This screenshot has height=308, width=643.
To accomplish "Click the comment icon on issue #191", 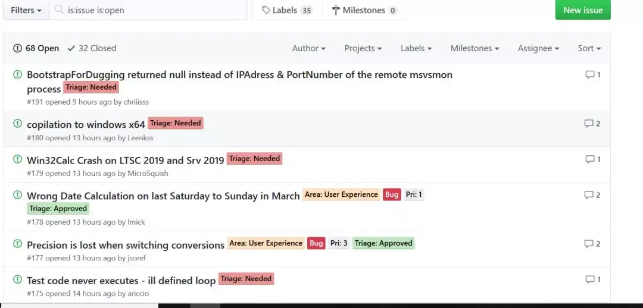I will pos(590,75).
